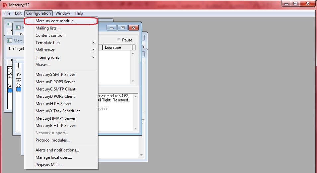Configure MercuryI IMAP4 Server
The height and width of the screenshot is (173, 317).
click(61, 118)
